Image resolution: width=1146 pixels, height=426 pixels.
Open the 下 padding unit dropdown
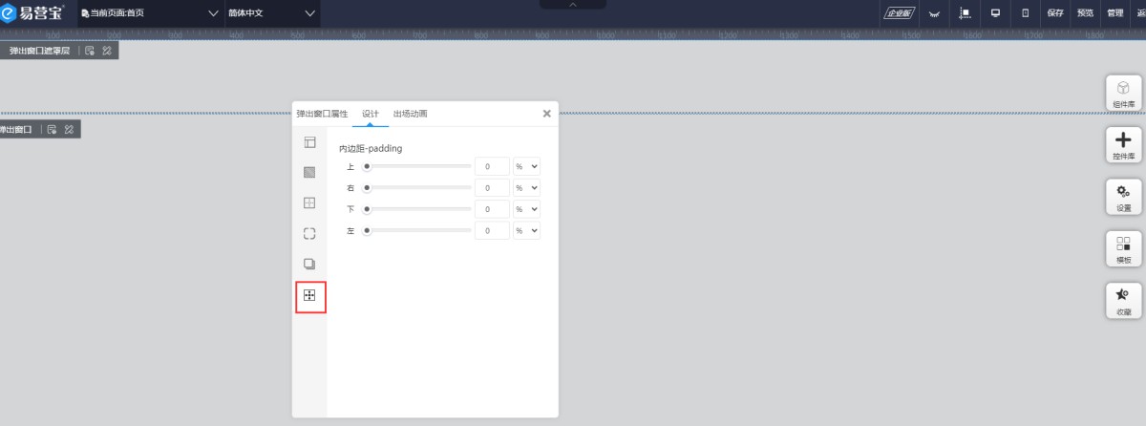[x=527, y=209]
